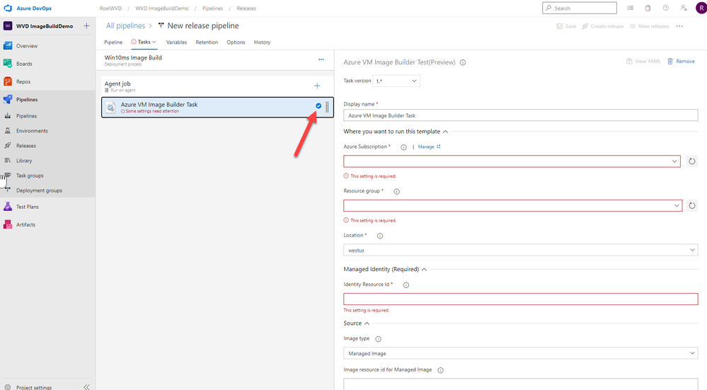Grab the task drag handle dots

point(328,107)
